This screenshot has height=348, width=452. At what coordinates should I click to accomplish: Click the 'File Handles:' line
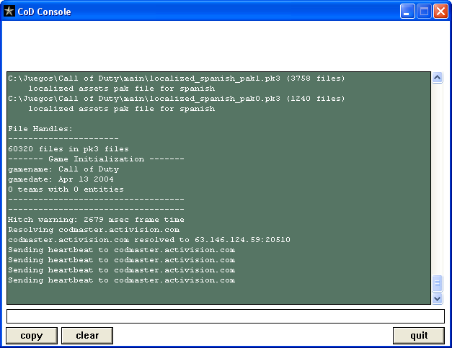(40, 129)
